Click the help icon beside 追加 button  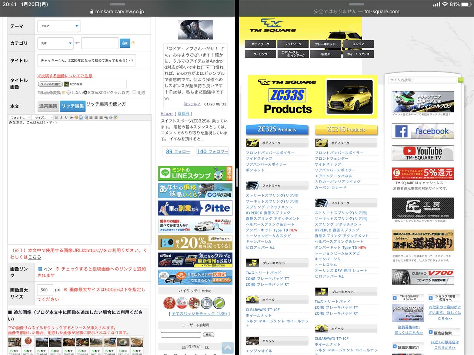pos(133,43)
